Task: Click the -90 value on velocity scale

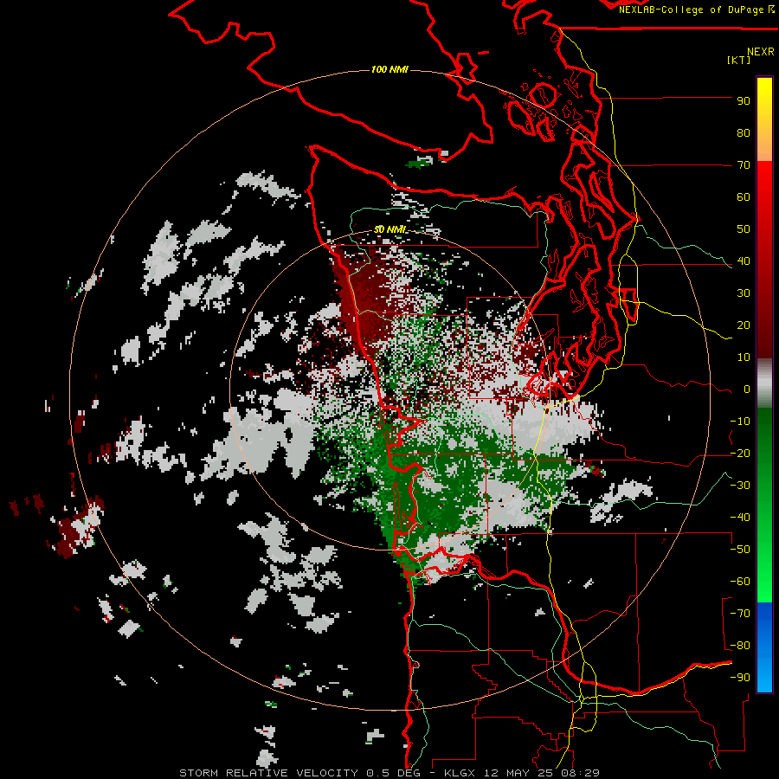Action: 740,678
